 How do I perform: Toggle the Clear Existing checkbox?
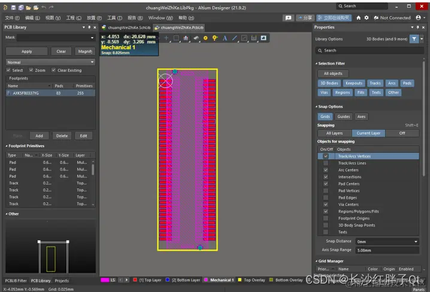click(53, 70)
